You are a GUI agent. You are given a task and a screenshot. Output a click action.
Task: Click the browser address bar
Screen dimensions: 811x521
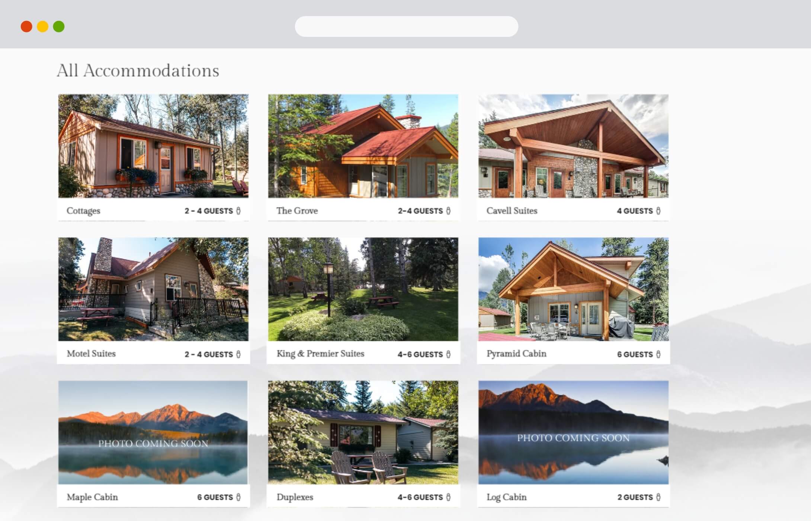[406, 26]
